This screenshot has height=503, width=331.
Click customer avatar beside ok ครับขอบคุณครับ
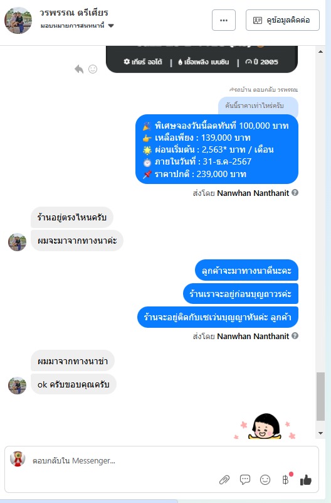pos(17,386)
